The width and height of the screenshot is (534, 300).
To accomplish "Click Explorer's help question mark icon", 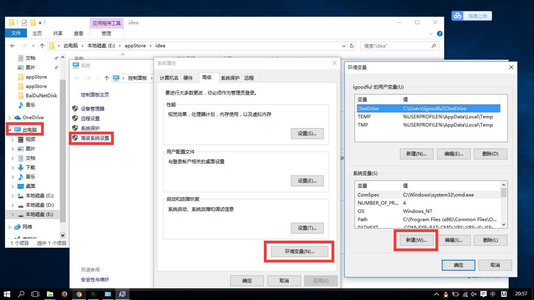I will point(439,34).
